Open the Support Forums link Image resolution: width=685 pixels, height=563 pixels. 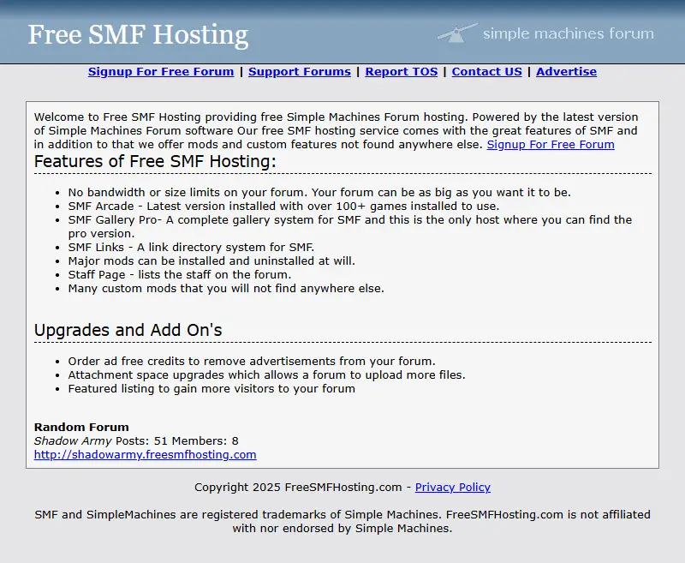point(300,72)
